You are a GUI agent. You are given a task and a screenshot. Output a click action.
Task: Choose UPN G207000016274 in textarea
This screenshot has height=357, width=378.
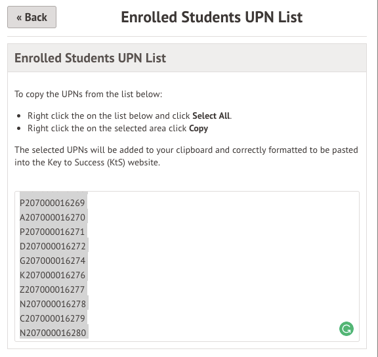pyautogui.click(x=52, y=261)
